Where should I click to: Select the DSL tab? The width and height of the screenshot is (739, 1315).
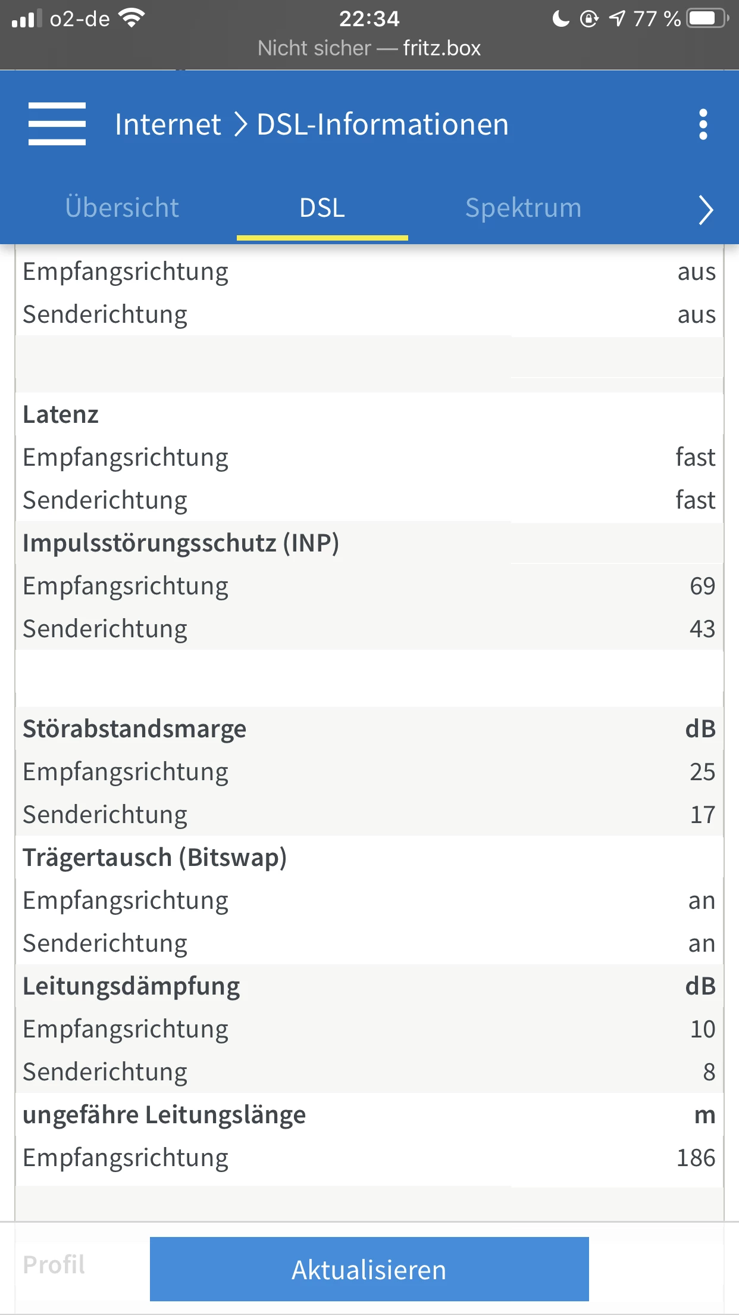[x=322, y=208]
